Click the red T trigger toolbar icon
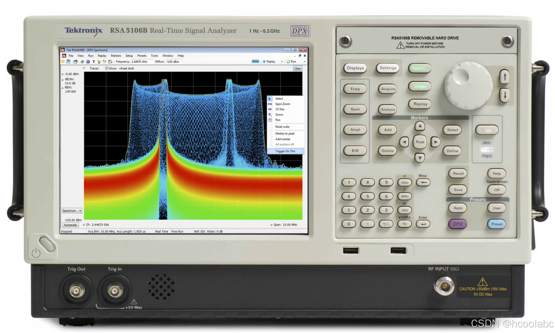Screen dimensions: 555x333 (x=94, y=62)
